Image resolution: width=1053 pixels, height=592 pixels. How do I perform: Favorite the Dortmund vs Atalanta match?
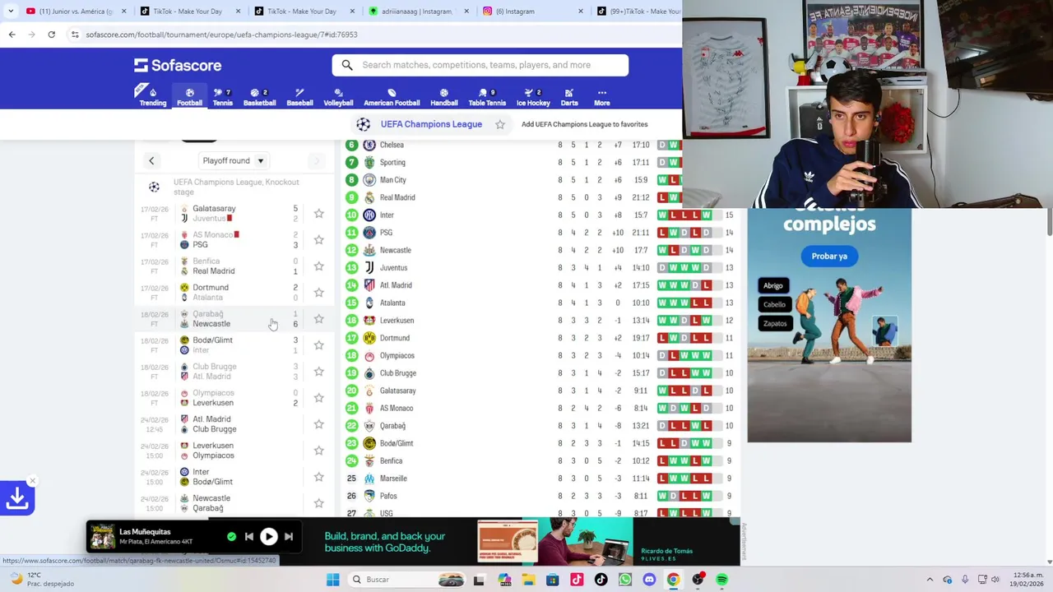(318, 293)
